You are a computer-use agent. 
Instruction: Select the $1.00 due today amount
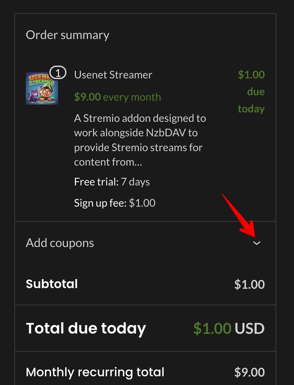point(251,91)
